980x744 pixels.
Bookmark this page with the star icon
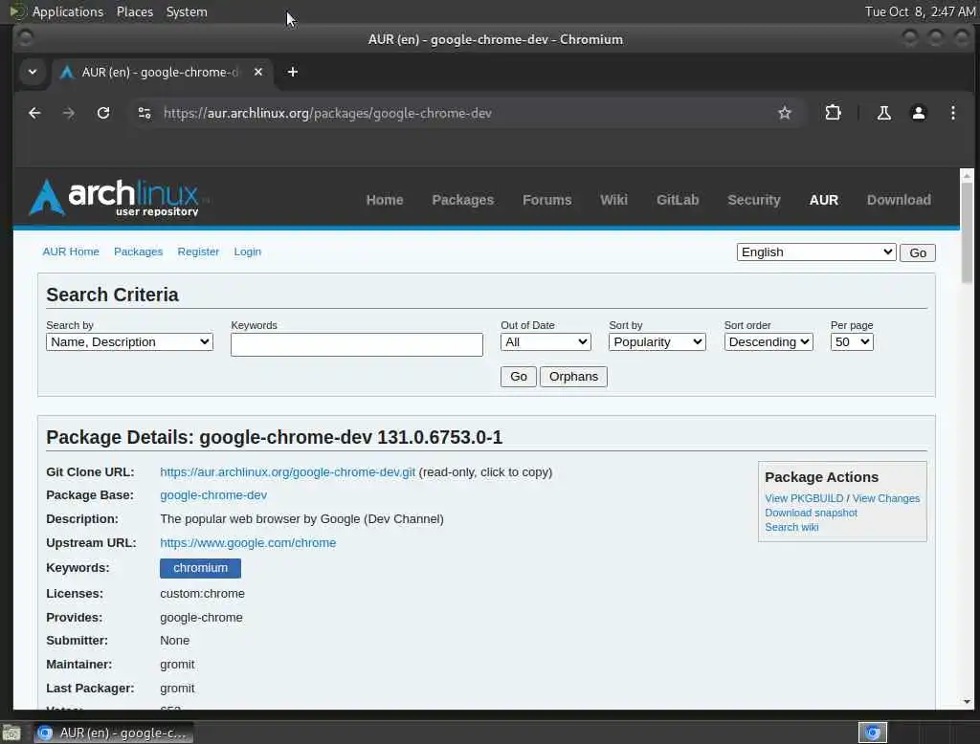coord(785,113)
